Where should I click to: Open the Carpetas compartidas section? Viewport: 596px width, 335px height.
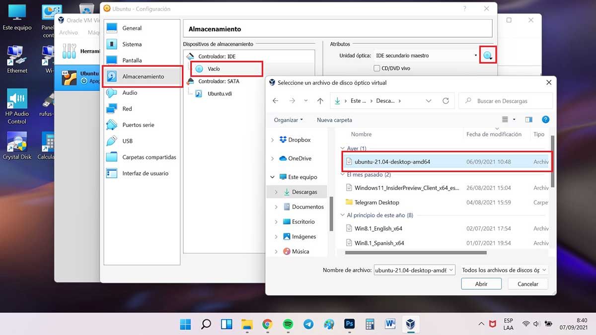[149, 157]
